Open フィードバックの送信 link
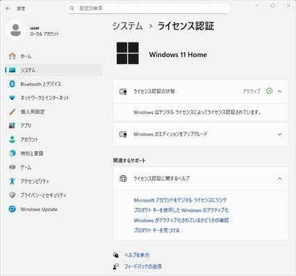The height and width of the screenshot is (276, 296). pos(143,266)
